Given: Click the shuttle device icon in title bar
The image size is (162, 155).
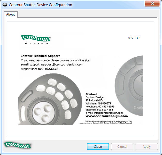Looking at the screenshot, I should pos(5,5).
